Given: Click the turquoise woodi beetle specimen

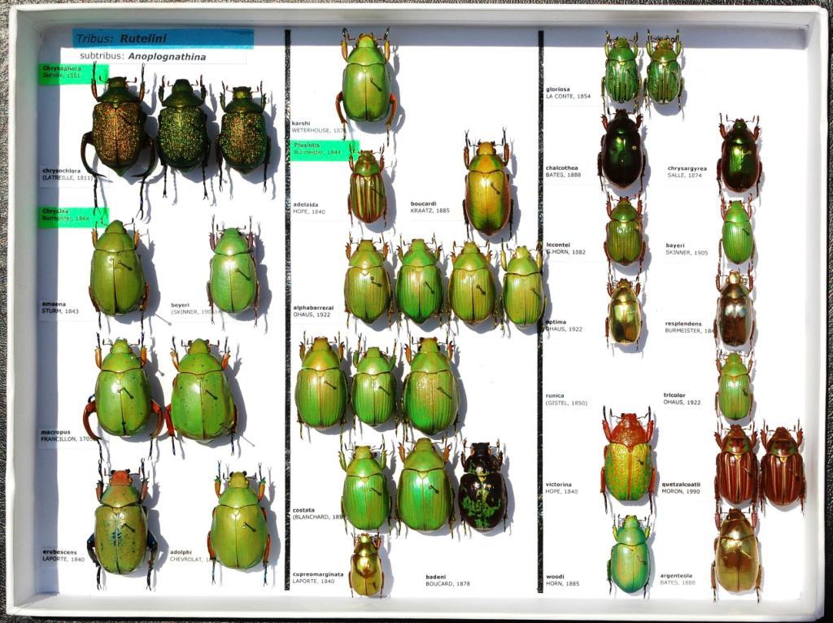Looking at the screenshot, I should tap(630, 554).
